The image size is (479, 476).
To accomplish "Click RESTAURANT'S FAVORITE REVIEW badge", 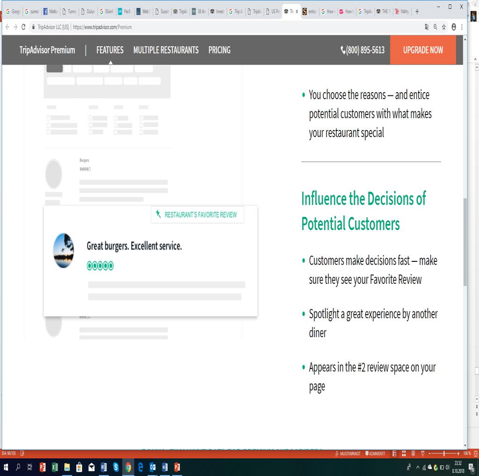I will point(197,215).
